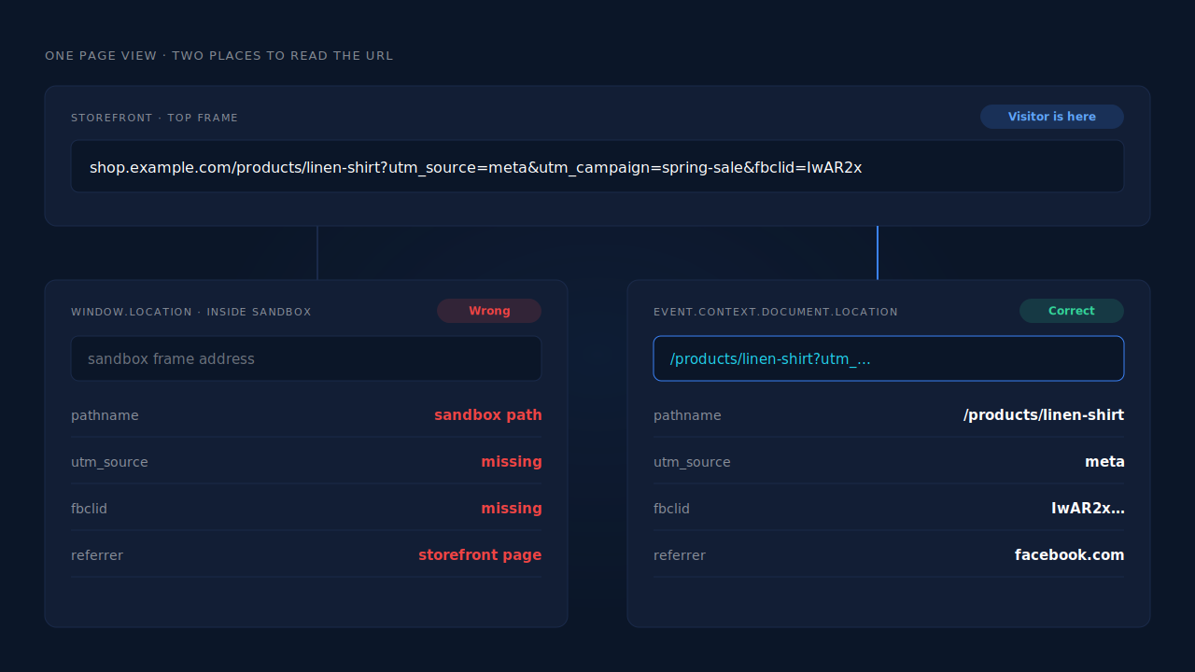Select the 'Correct' status badge

coord(1072,311)
